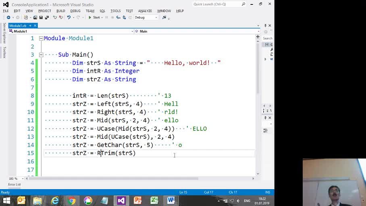Click the Solution Explorer search box
This screenshot has width=366, height=206.
(x=268, y=38)
